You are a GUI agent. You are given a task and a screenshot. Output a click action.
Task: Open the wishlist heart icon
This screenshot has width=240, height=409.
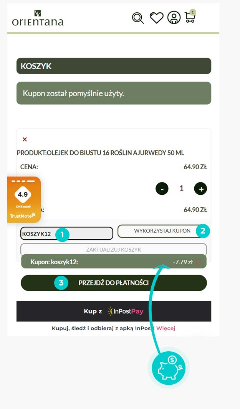[x=156, y=18]
